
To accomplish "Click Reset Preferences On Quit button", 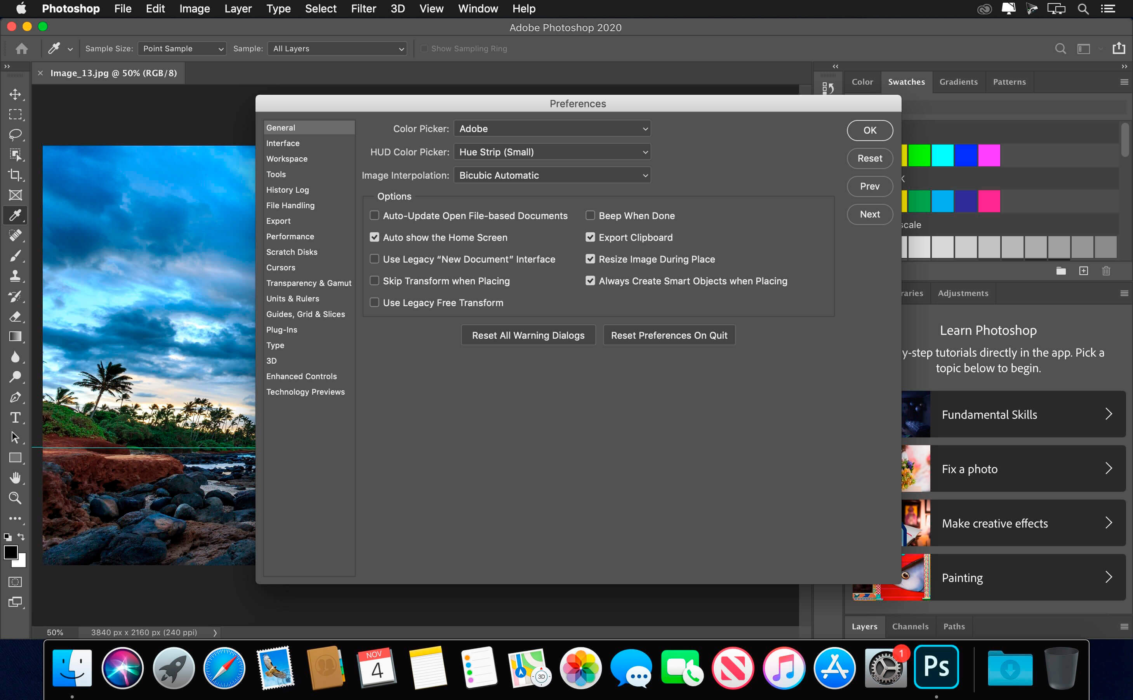I will [x=669, y=335].
